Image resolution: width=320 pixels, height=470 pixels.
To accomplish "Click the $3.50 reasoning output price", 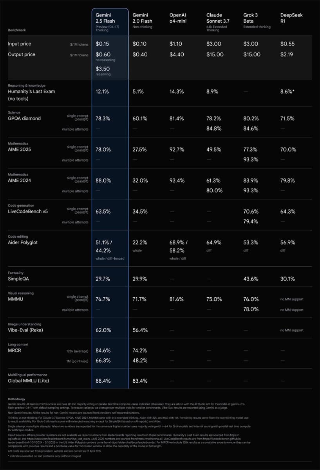I will [104, 69].
